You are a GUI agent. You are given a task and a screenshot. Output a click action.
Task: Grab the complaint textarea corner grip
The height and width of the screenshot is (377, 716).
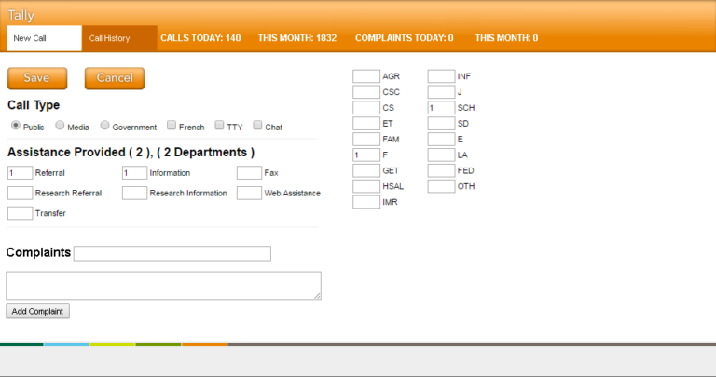318,296
